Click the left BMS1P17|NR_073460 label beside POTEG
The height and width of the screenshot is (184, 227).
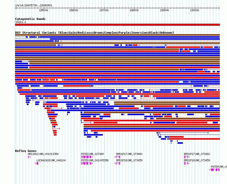pyautogui.click(x=129, y=154)
